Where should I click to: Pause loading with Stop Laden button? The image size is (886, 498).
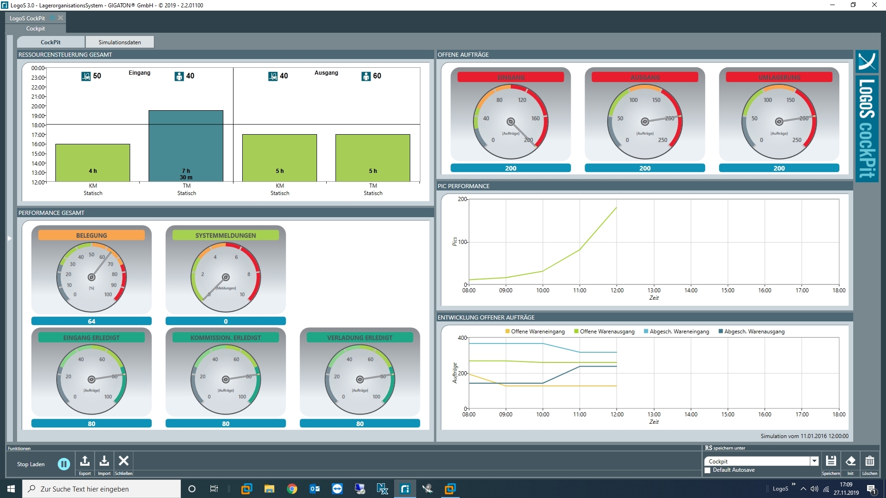click(x=64, y=464)
